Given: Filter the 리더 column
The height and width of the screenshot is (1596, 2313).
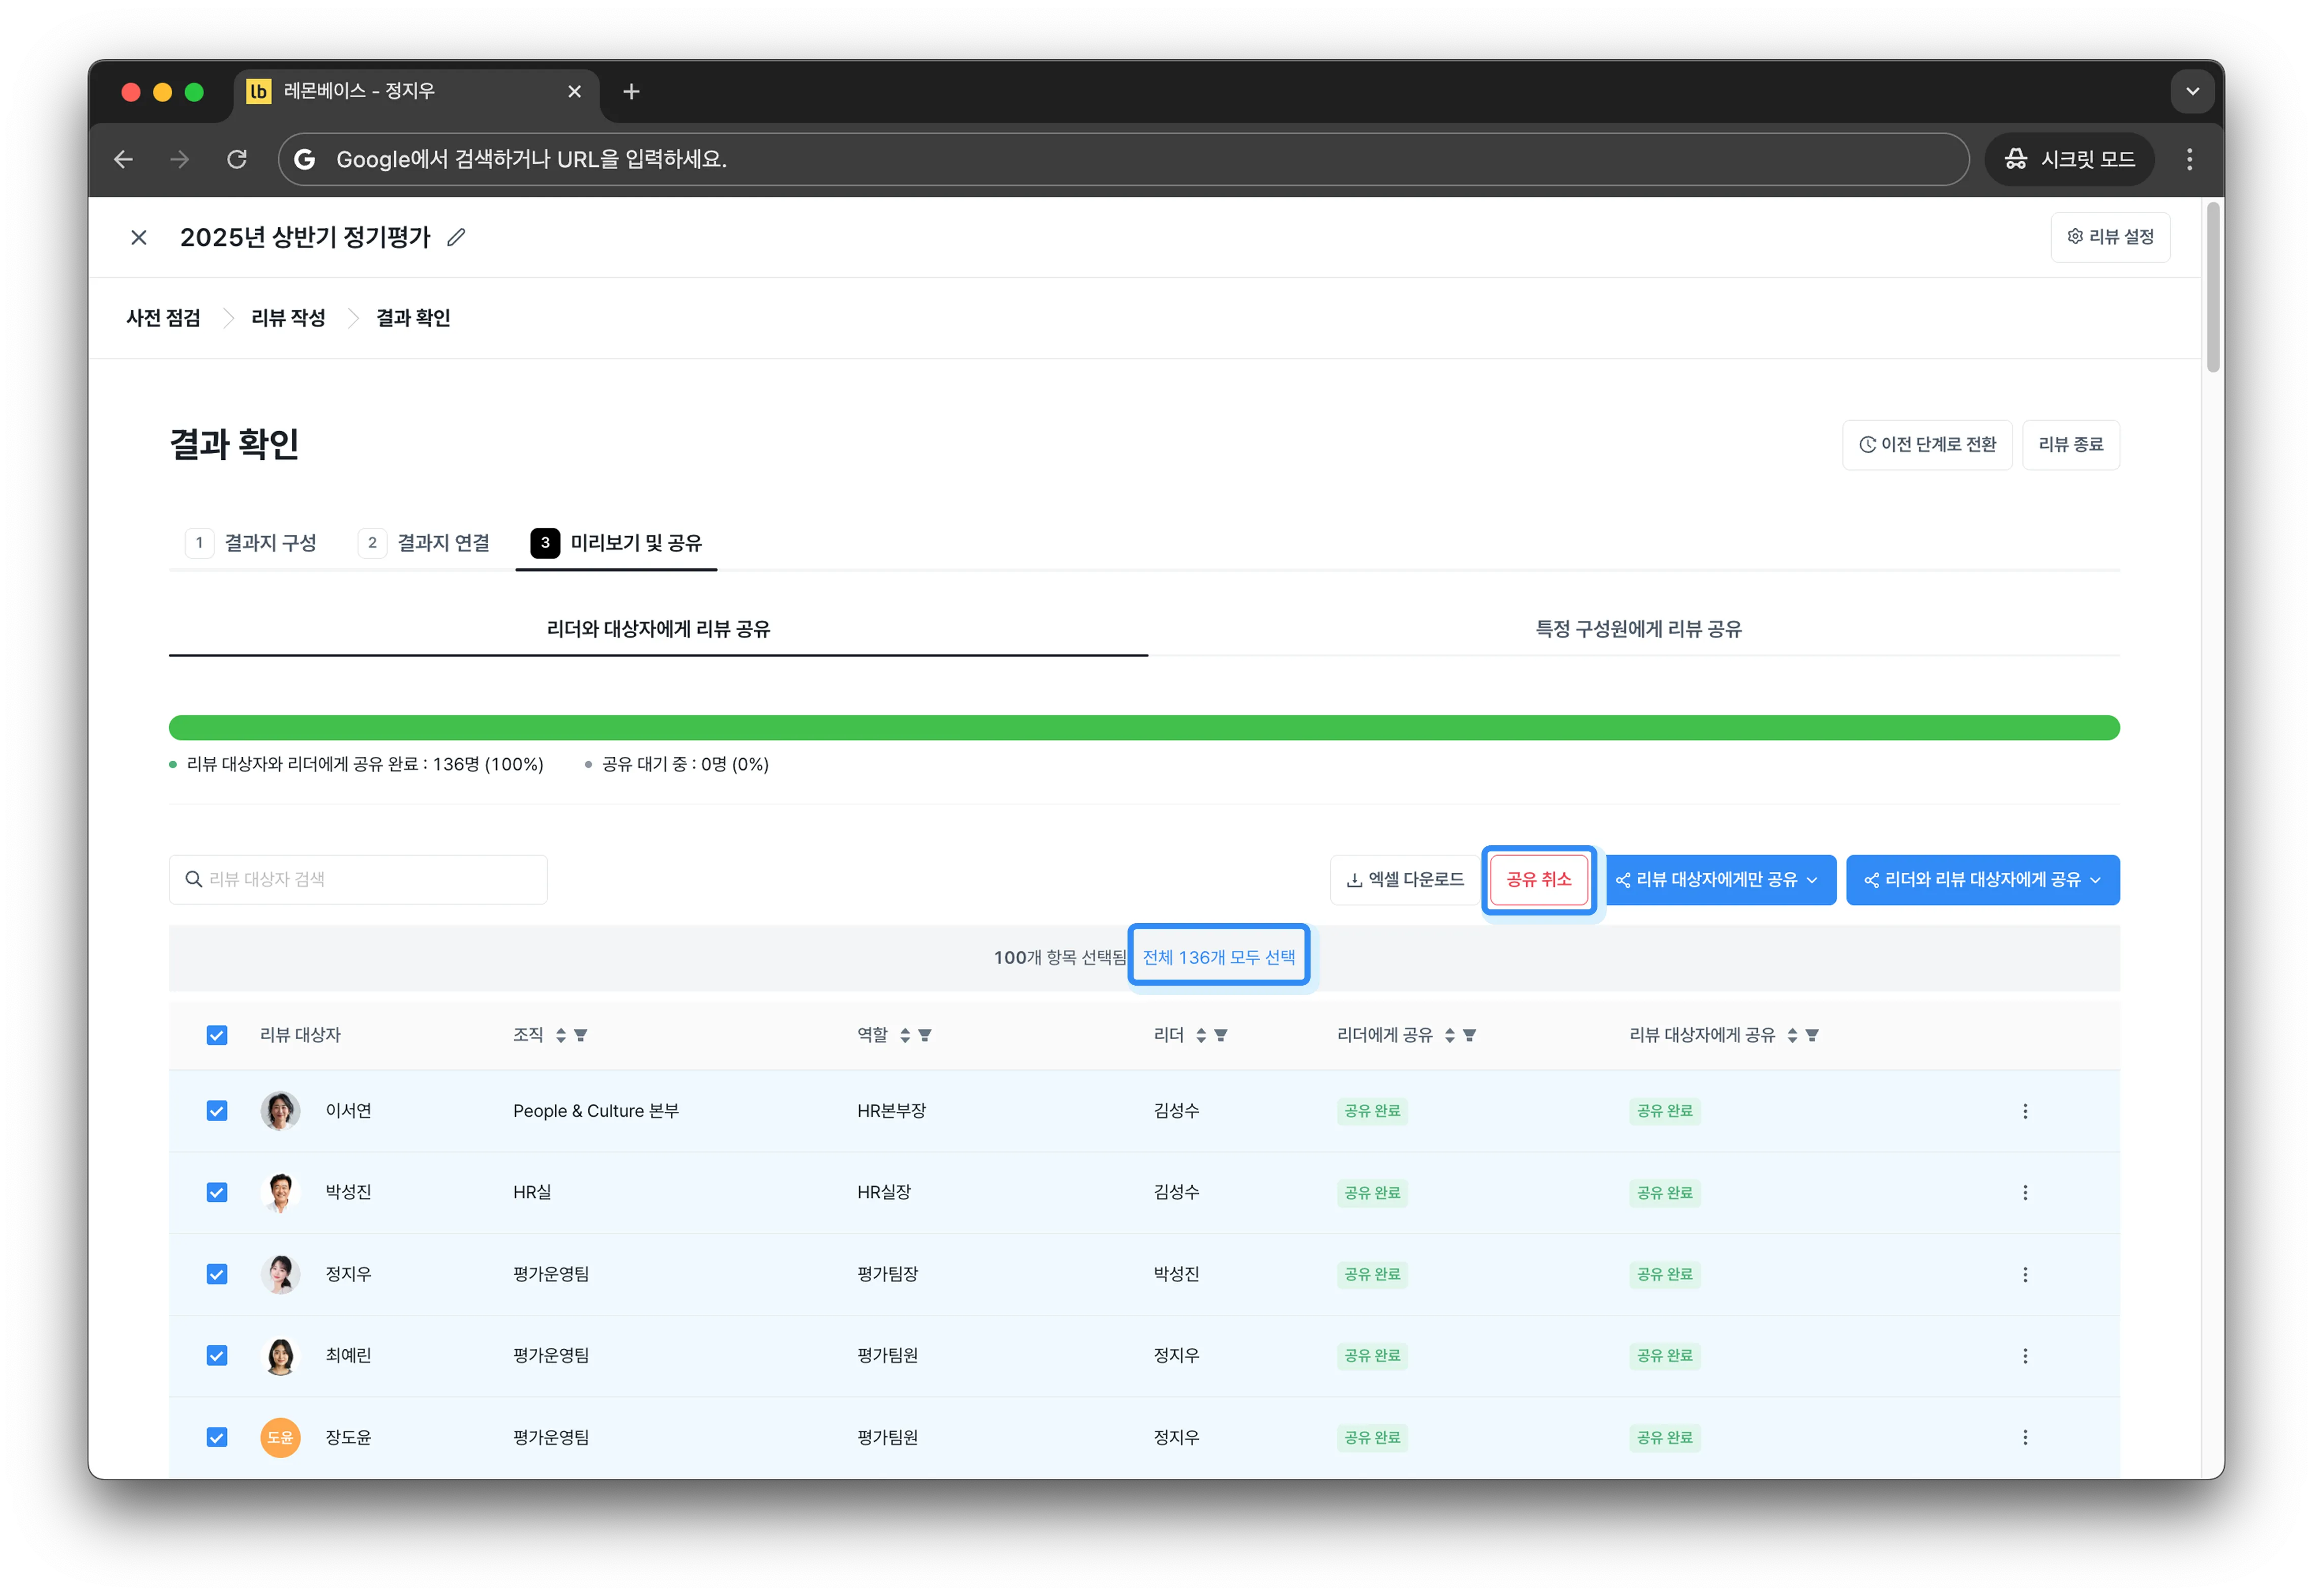Looking at the screenshot, I should point(1221,1035).
